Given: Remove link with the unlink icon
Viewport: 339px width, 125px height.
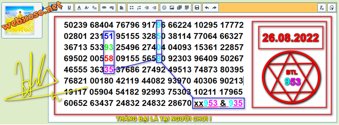Looking at the screenshot, I should (112, 8).
